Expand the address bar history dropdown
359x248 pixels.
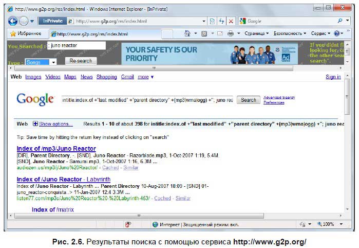204,21
